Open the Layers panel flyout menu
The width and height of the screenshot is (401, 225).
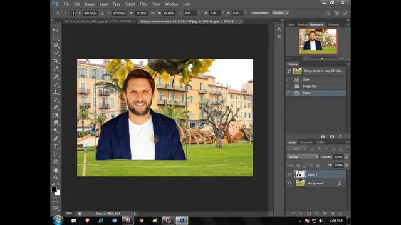coord(347,142)
